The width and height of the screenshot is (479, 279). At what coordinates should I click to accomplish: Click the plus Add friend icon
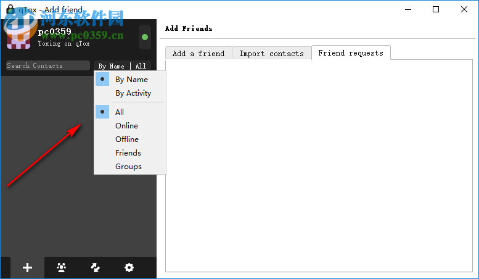click(28, 268)
